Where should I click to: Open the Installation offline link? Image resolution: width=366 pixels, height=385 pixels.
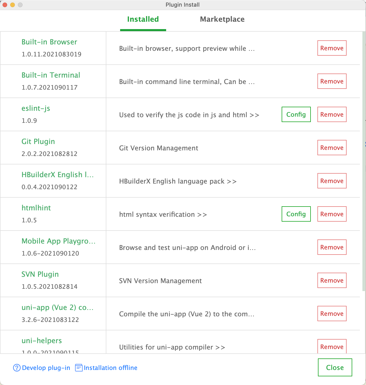tap(110, 368)
